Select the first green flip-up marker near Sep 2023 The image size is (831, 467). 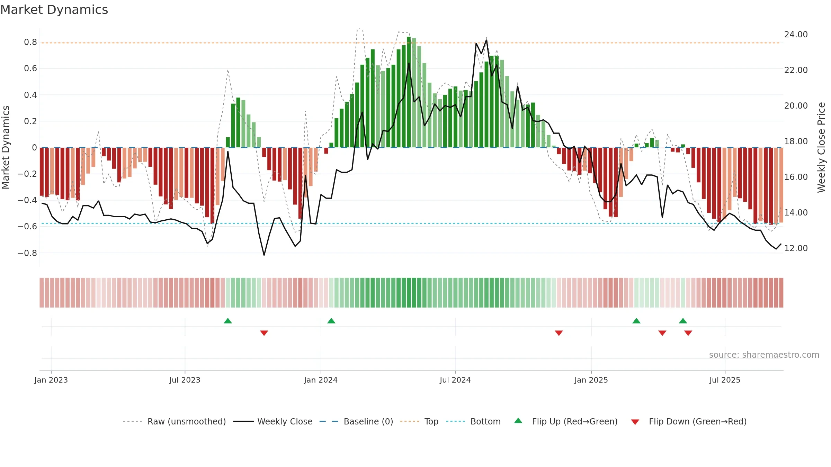(228, 321)
